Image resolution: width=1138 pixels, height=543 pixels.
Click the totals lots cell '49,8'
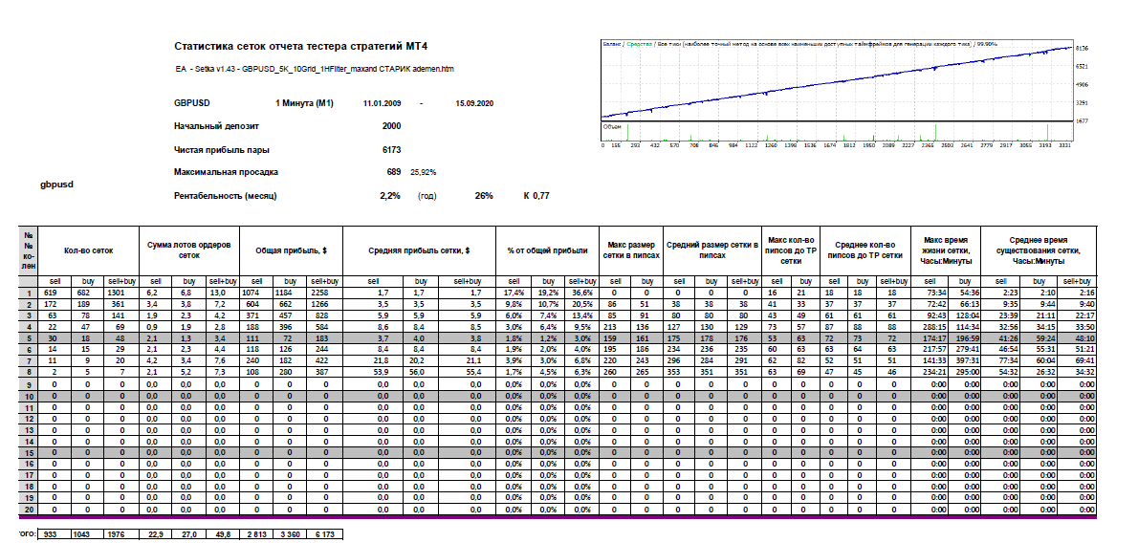click(x=222, y=534)
